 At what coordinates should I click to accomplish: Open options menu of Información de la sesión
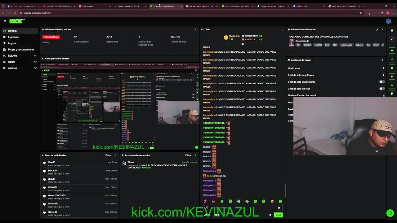195,29
